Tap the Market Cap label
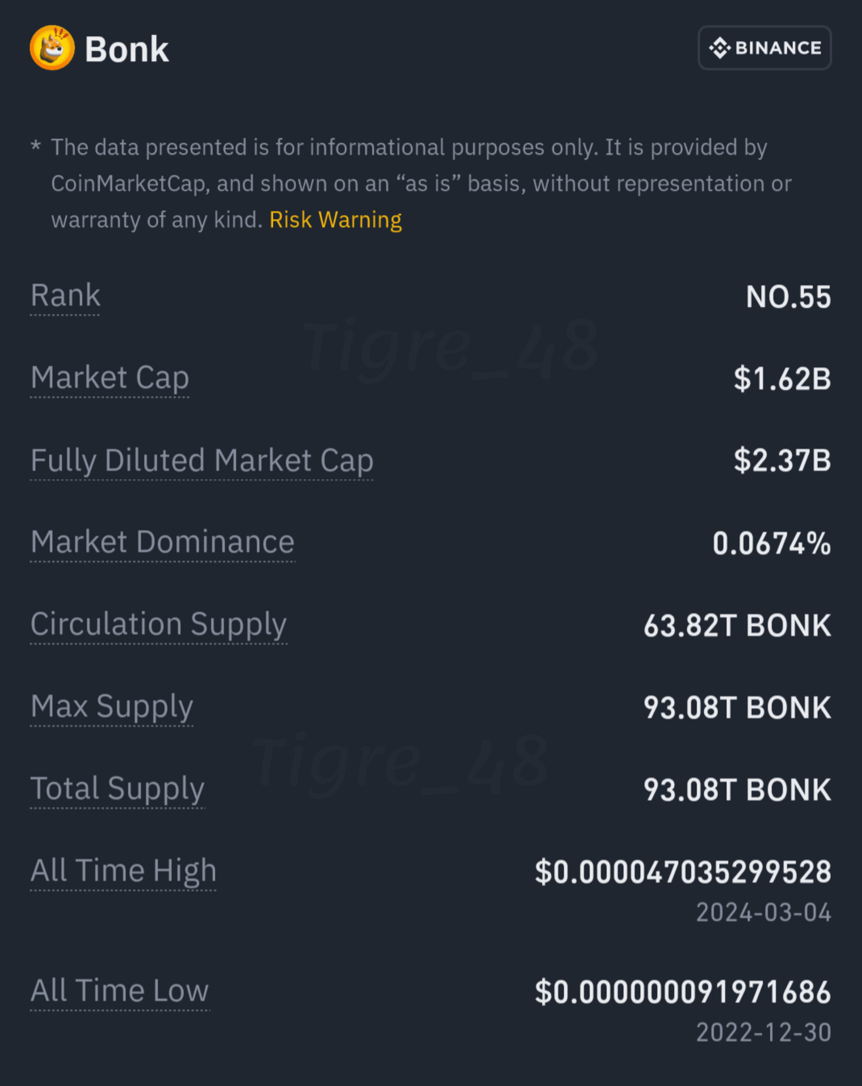 (x=110, y=378)
